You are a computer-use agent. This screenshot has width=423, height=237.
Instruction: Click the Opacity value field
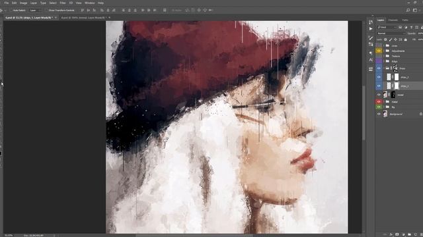click(420, 34)
